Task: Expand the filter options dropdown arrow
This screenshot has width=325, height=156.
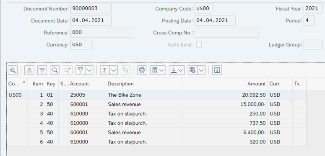Action: click(x=89, y=70)
